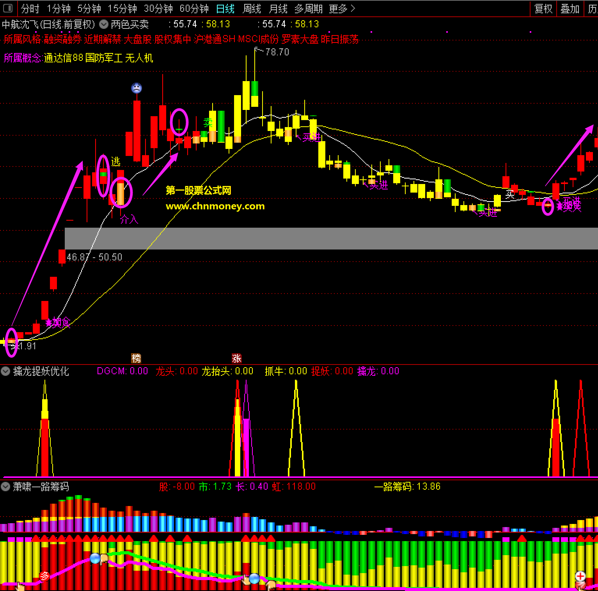Click the red plus circle icon at bottom-right

[x=580, y=576]
